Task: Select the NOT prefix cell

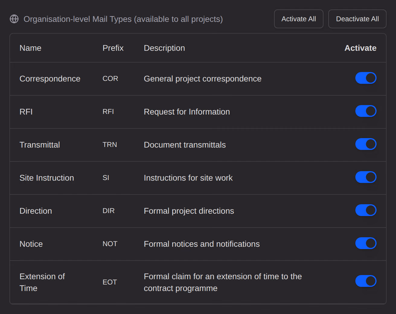Action: point(110,244)
